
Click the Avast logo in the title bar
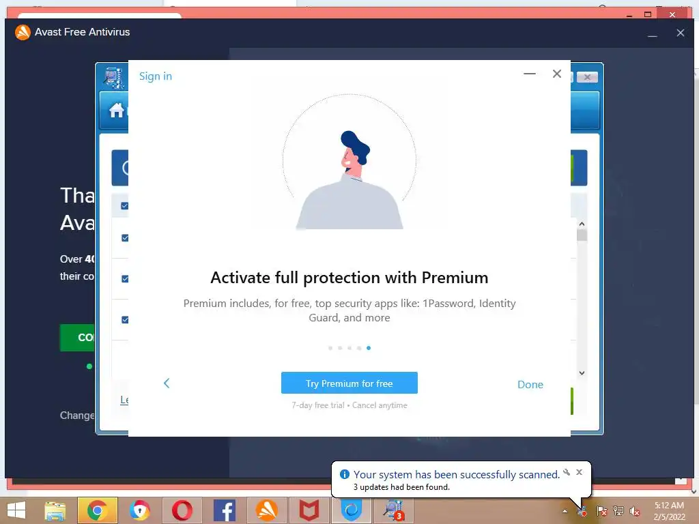23,32
